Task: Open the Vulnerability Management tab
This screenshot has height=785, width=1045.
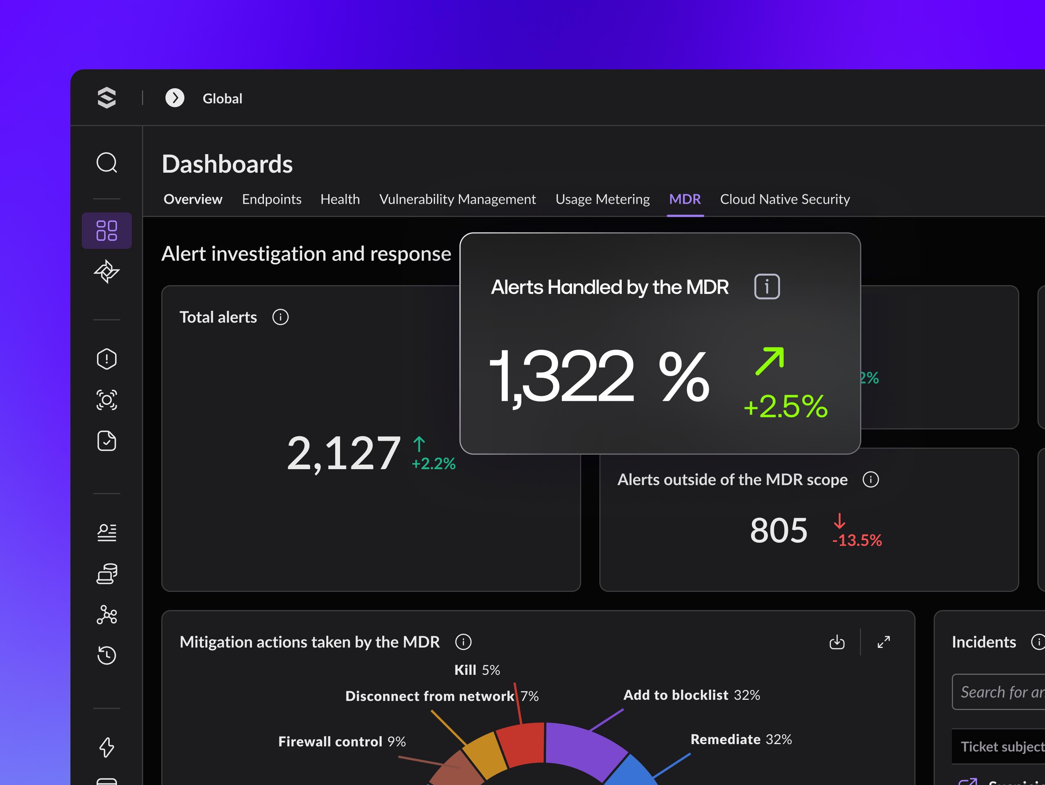Action: 457,199
